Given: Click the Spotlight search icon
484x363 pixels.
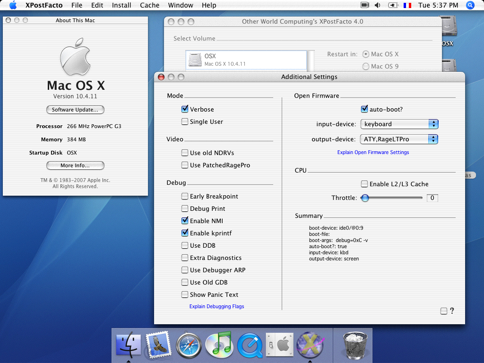Looking at the screenshot, I should click(x=470, y=5).
